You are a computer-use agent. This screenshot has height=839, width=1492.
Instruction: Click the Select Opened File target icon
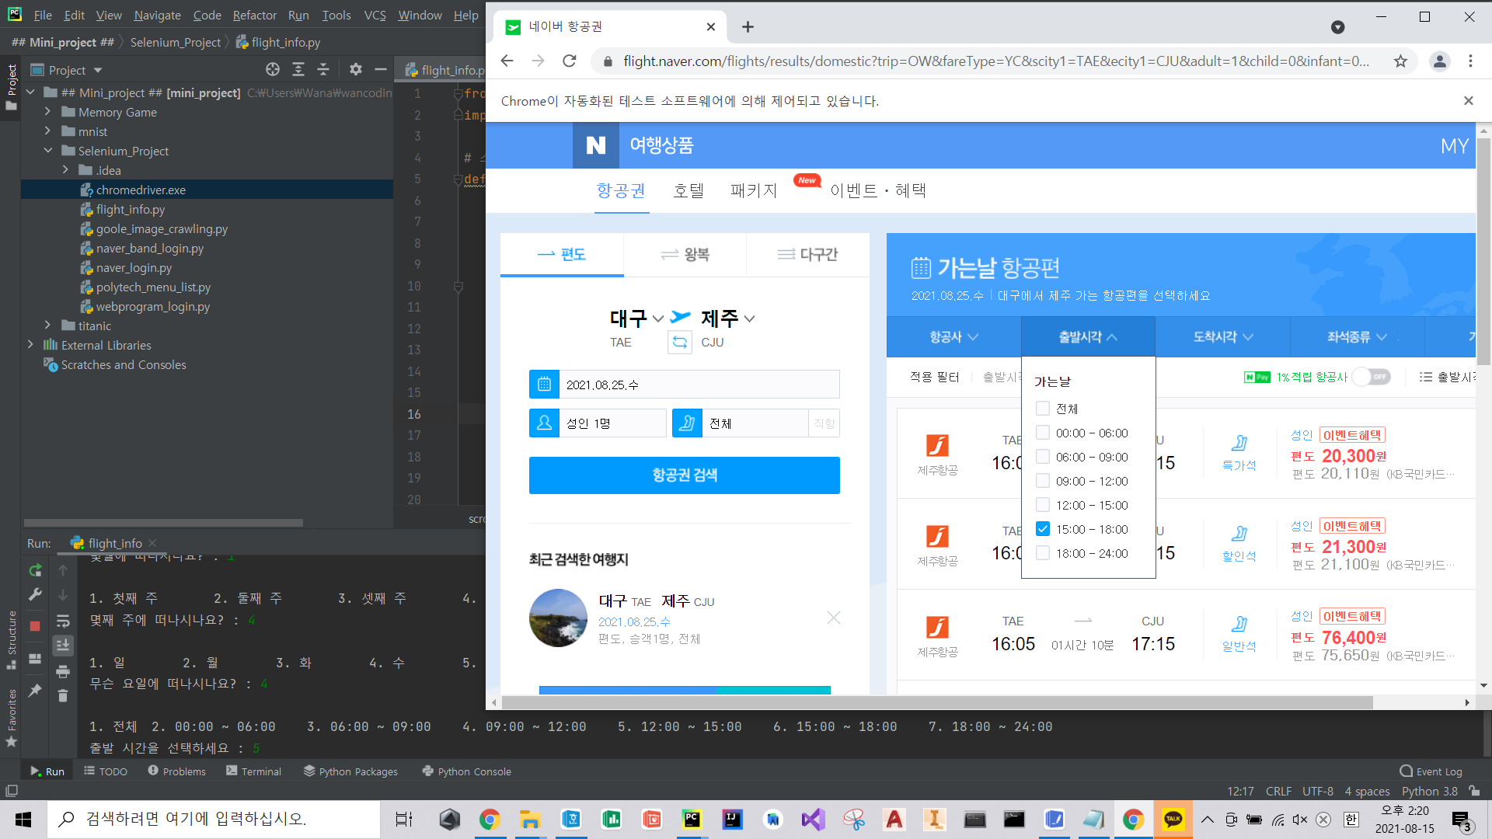click(x=273, y=70)
